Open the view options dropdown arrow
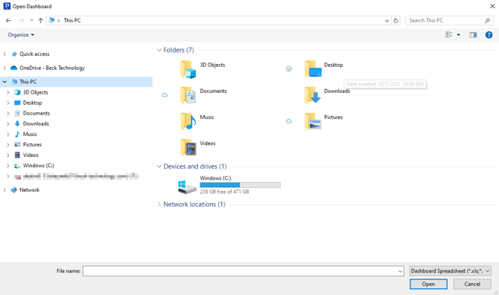Image resolution: width=499 pixels, height=295 pixels. click(459, 35)
